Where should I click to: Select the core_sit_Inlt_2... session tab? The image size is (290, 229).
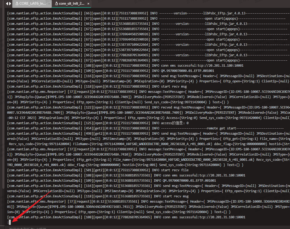click(x=71, y=4)
